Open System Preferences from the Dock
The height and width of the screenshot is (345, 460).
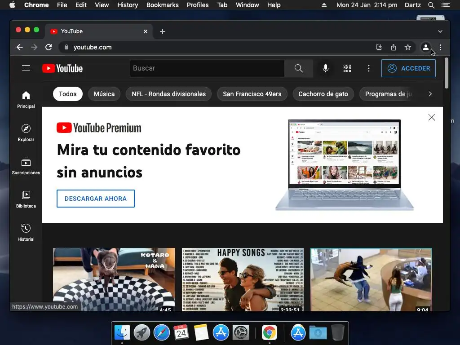coord(241,332)
